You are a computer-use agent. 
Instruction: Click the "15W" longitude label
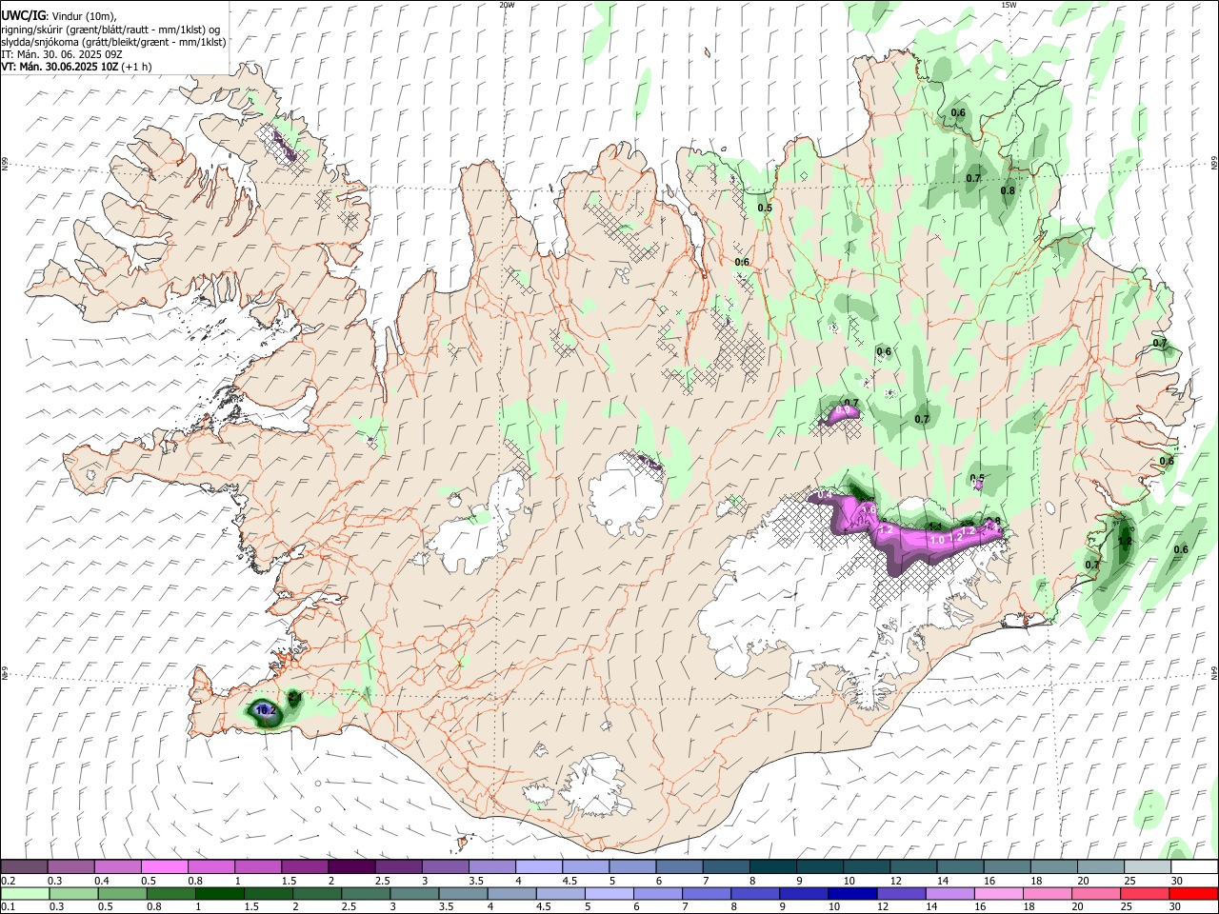(1009, 5)
